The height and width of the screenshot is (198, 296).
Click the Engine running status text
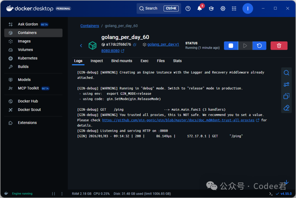[x=22, y=194]
